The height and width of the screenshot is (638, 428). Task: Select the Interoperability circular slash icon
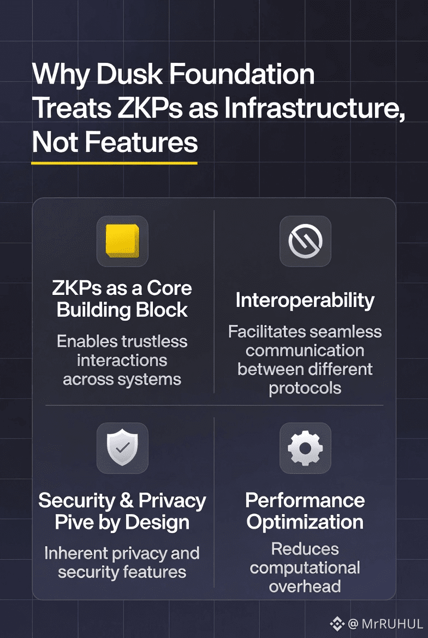(x=305, y=241)
